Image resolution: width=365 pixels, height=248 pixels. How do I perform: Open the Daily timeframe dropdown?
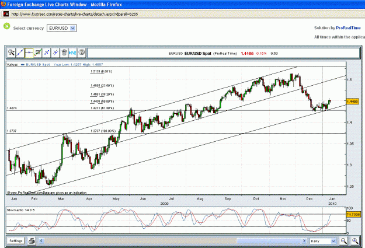coord(323,241)
